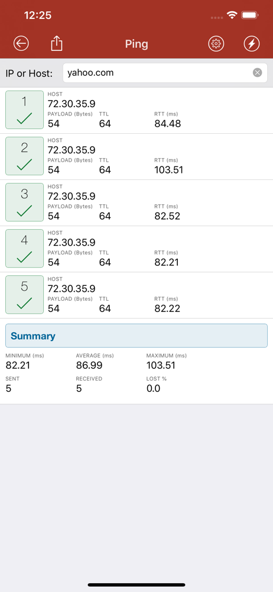273x592 pixels.
Task: Select ping result number 5 badge
Action: click(24, 295)
